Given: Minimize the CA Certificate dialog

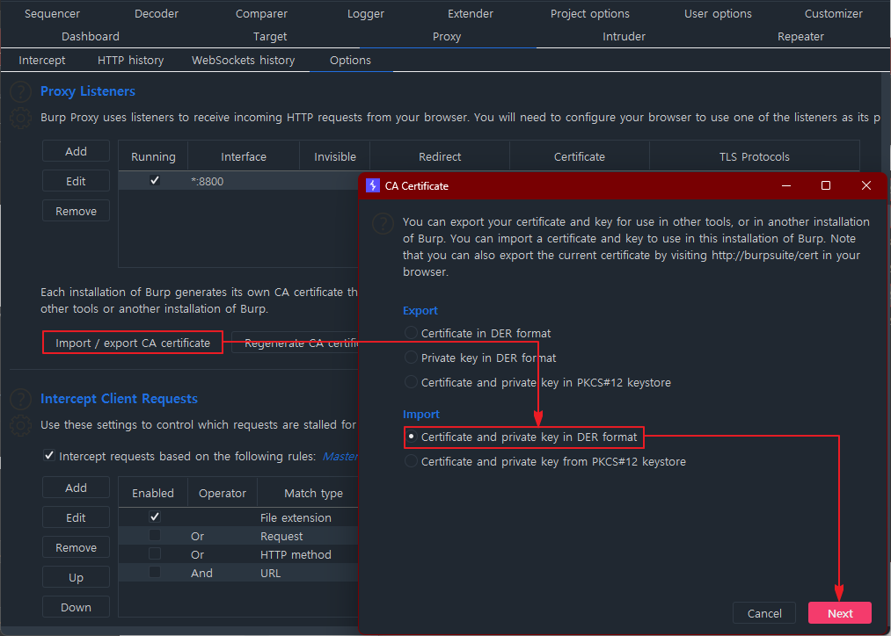Looking at the screenshot, I should click(785, 186).
